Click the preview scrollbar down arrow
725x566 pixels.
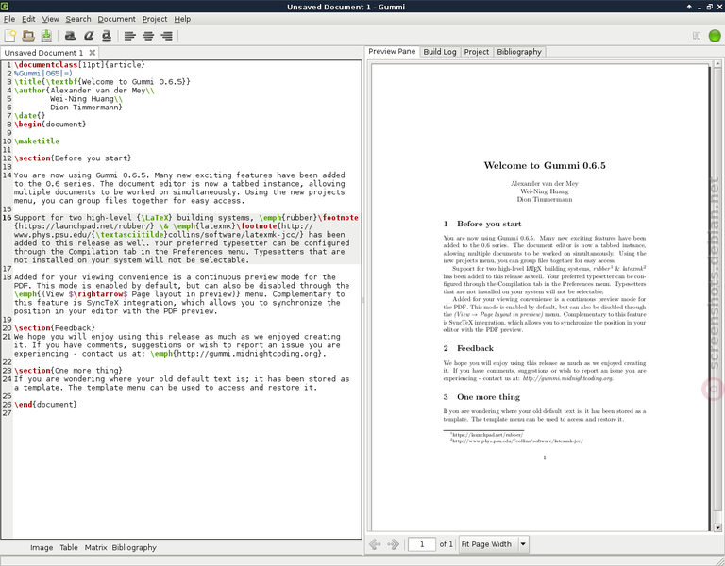tap(717, 527)
